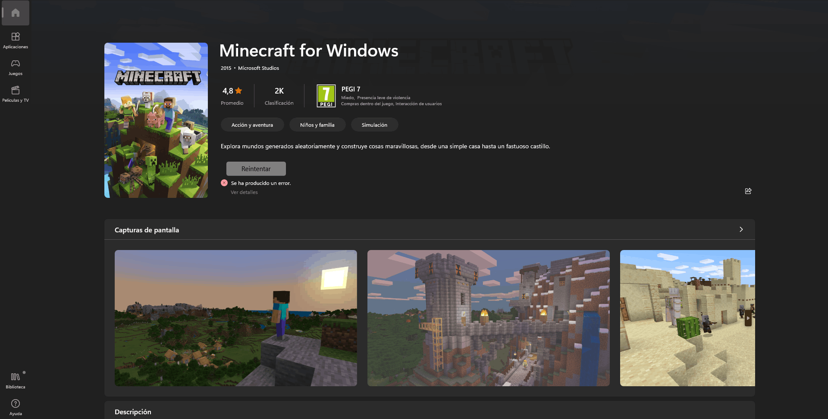Image resolution: width=828 pixels, height=419 pixels.
Task: Click 'Compras dentro del juego' rating note
Action: click(367, 104)
